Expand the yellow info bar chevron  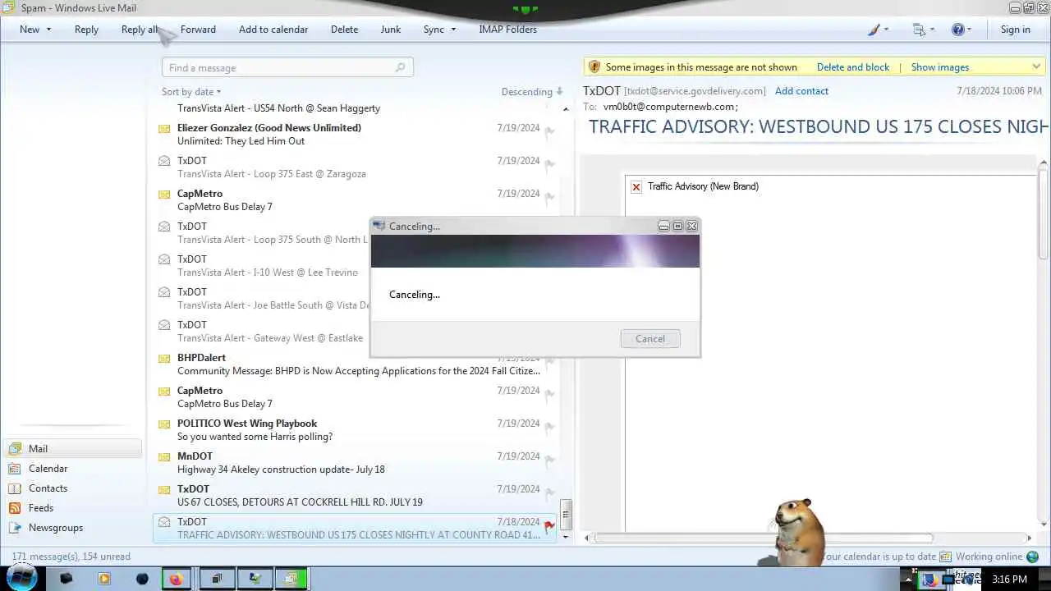tap(1036, 67)
